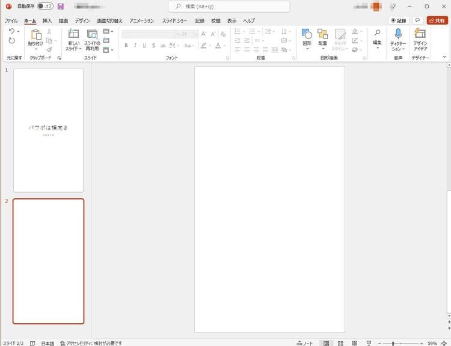Click the search box in title bar
Viewport: 451px width, 346px height.
pyautogui.click(x=229, y=7)
